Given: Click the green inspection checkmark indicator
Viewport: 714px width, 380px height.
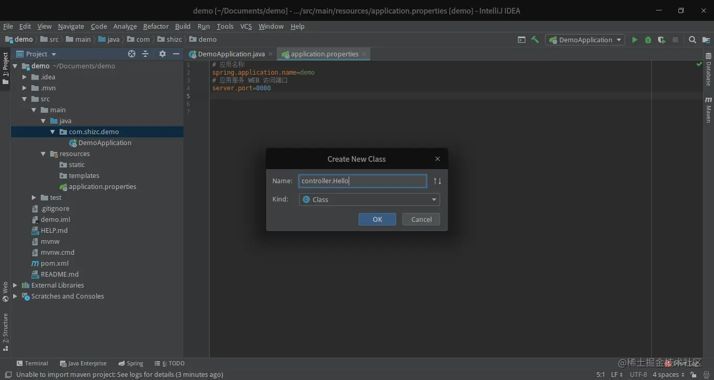Looking at the screenshot, I should pos(699,64).
